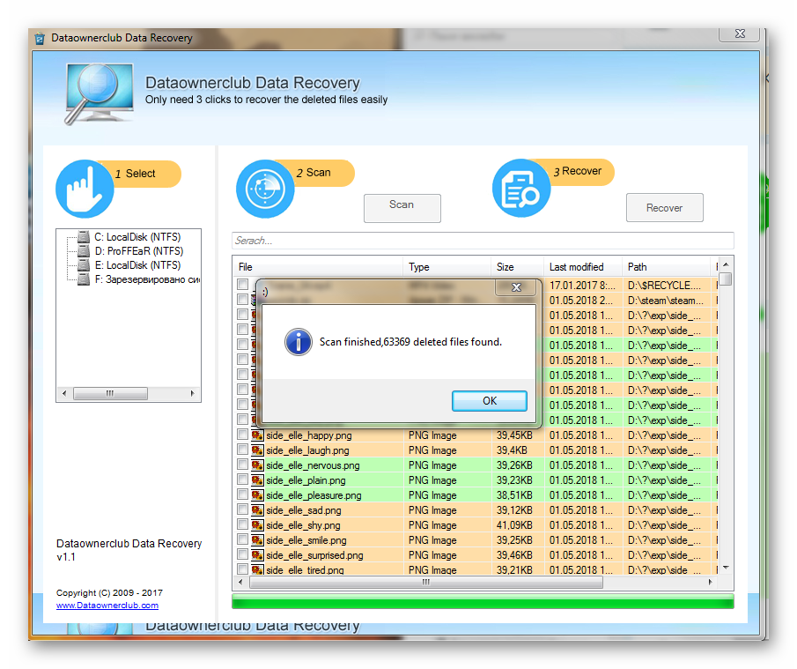Sort by Last modified column header
Image resolution: width=797 pixels, height=669 pixels.
pos(583,267)
